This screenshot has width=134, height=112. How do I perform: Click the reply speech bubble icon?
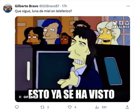pyautogui.click(x=17, y=107)
